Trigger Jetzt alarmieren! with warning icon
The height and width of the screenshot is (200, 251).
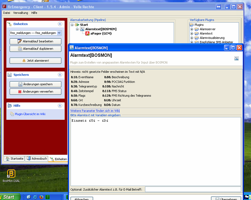pyautogui.click(x=36, y=61)
